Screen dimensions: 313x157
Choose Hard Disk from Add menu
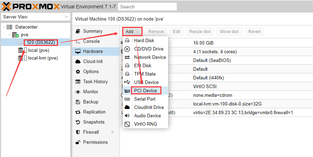[146, 41]
